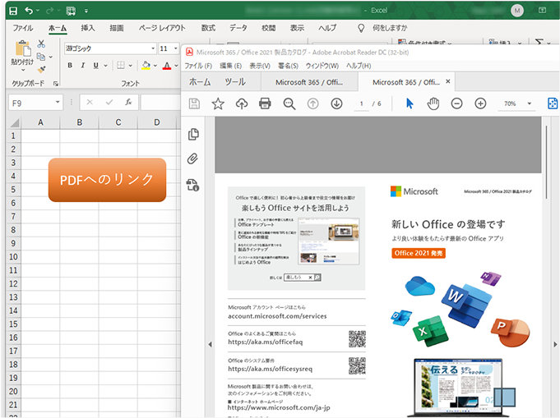Print the PDF via printer icon
Image resolution: width=560 pixels, height=418 pixels.
click(265, 103)
